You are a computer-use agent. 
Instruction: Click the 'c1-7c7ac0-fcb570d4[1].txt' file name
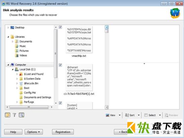click(79, 94)
